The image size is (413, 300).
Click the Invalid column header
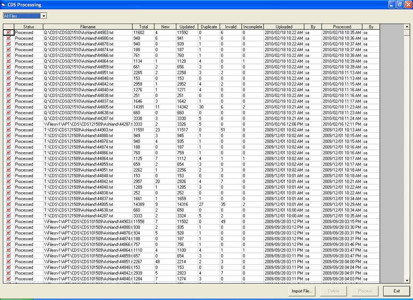[x=230, y=27]
